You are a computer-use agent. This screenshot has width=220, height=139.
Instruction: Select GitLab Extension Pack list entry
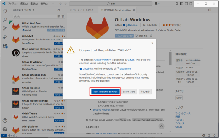[x=36, y=78]
